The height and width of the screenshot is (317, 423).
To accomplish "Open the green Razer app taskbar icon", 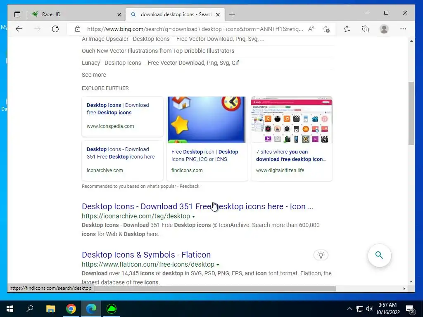I will tap(112, 309).
